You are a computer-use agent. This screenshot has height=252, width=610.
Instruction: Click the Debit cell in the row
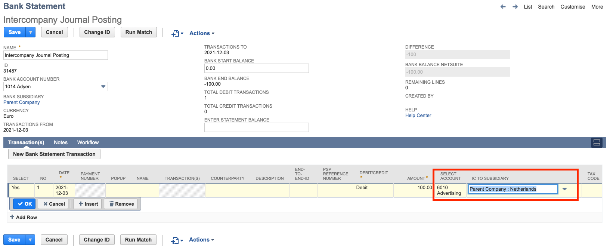point(374,190)
